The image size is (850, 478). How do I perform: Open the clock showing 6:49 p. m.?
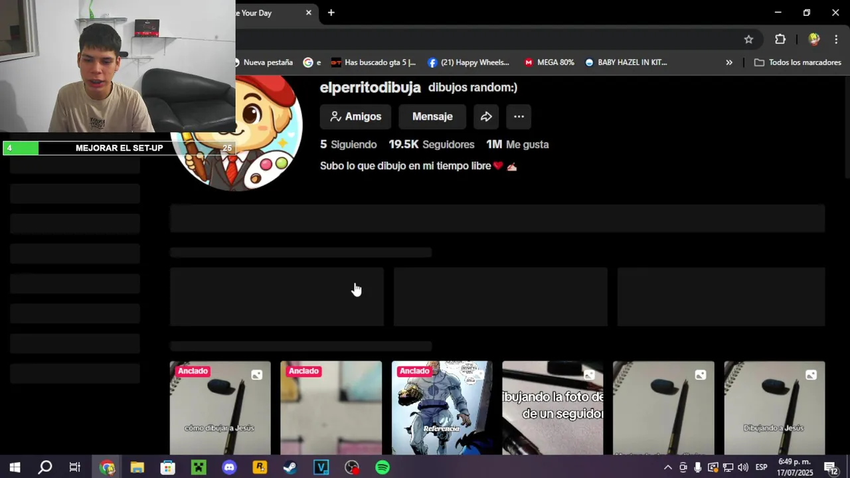point(796,467)
